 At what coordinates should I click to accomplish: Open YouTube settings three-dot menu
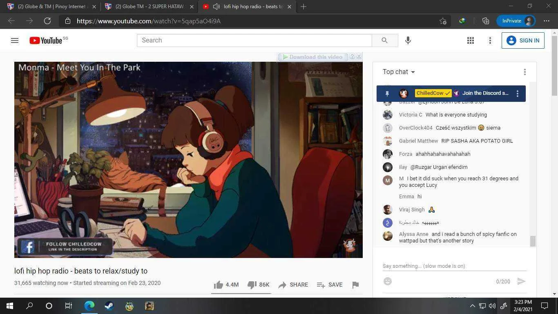[x=490, y=40]
